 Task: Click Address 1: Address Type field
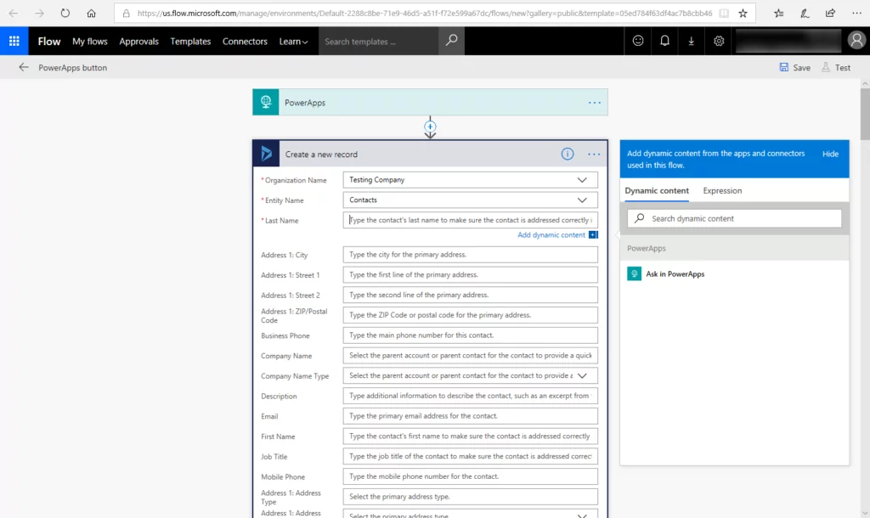[x=470, y=497]
